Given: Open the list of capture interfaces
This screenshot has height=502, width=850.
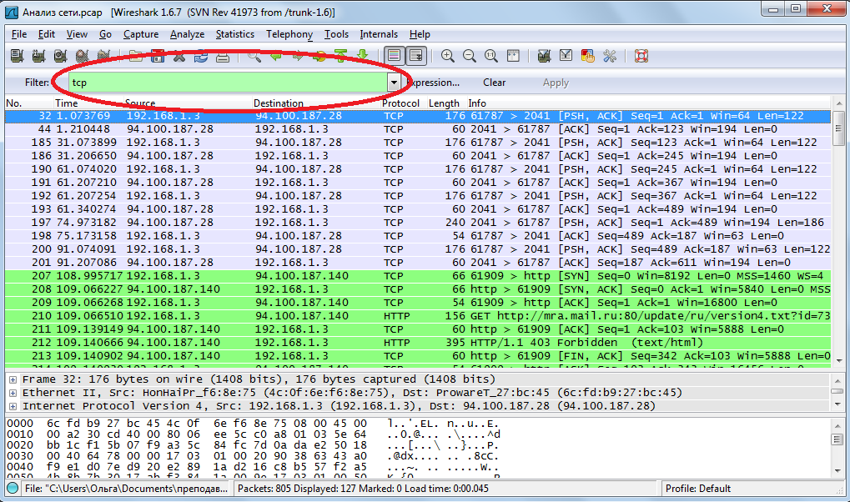Looking at the screenshot, I should (x=17, y=56).
